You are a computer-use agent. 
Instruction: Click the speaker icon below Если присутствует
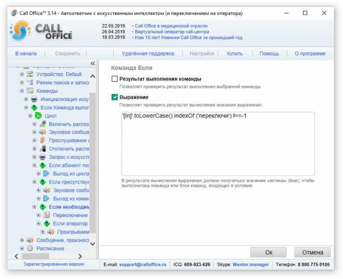(x=47, y=190)
